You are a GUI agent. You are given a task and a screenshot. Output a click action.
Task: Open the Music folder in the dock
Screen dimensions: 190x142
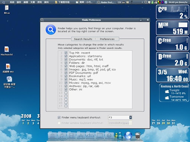coord(62,136)
